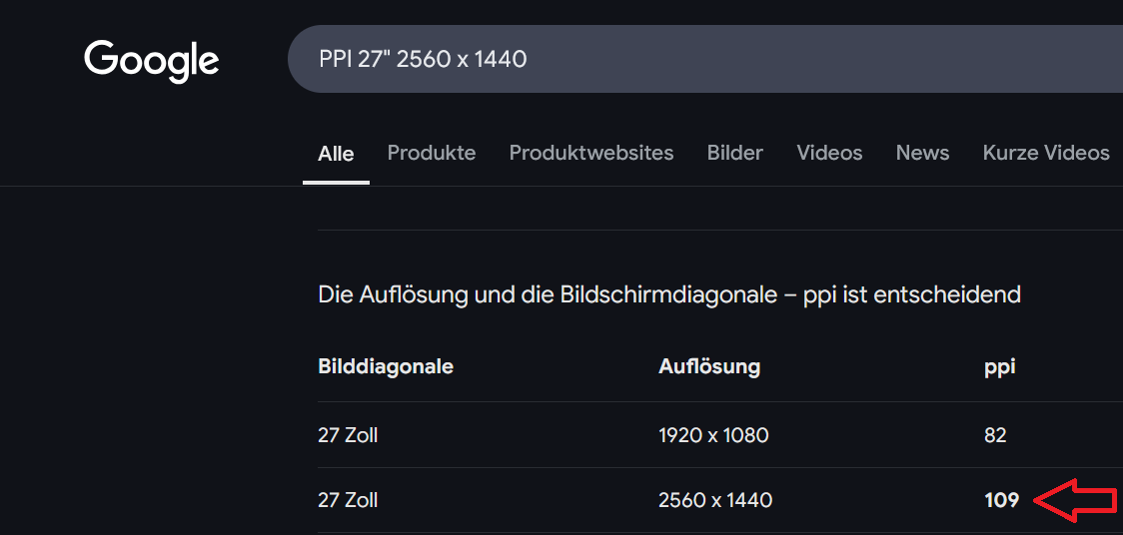
Task: Click the bold ppi value 109
Action: pyautogui.click(x=1001, y=500)
